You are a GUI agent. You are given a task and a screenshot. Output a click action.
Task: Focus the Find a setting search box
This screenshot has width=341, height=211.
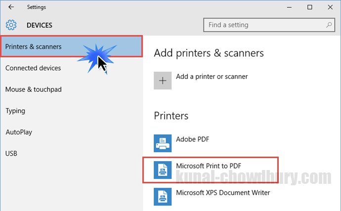[269, 25]
